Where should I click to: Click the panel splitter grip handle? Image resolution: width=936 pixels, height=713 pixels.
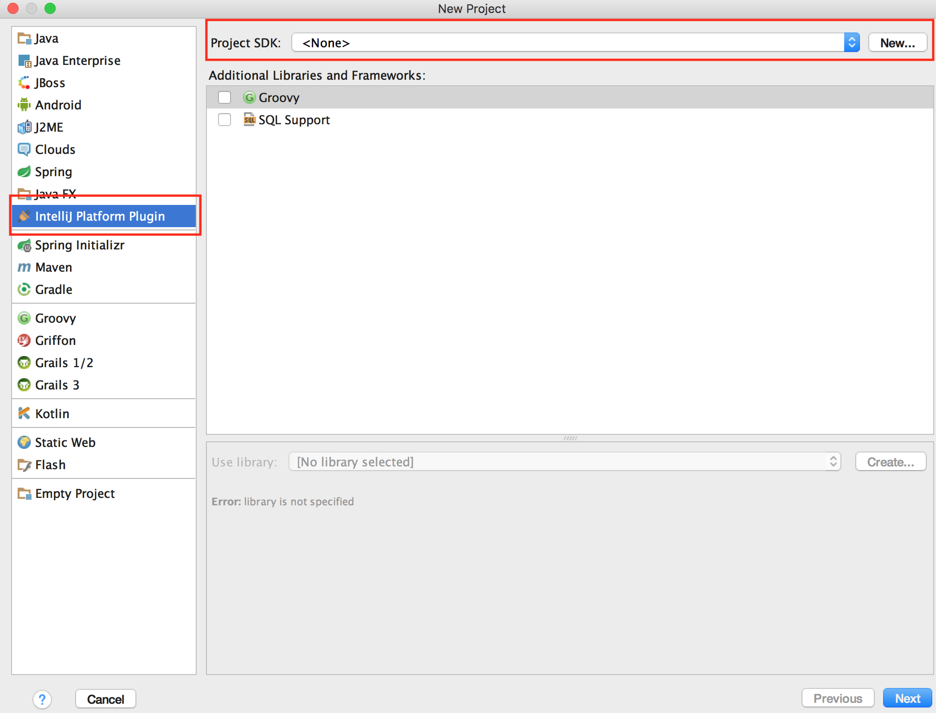tap(570, 438)
